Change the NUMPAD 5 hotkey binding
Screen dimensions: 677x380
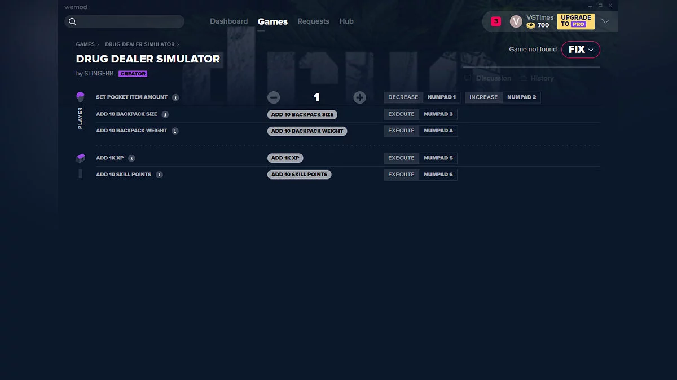[438, 158]
